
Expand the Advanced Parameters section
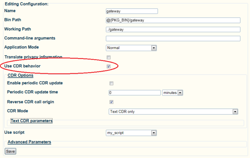click(29, 142)
